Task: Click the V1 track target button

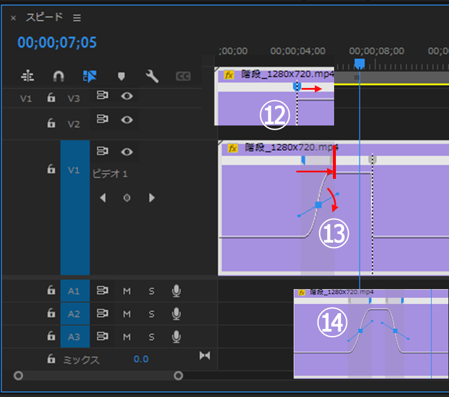Action: pos(74,170)
